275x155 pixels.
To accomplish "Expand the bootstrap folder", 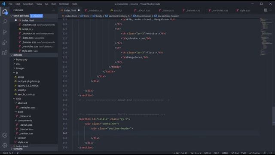I will tap(21, 59).
